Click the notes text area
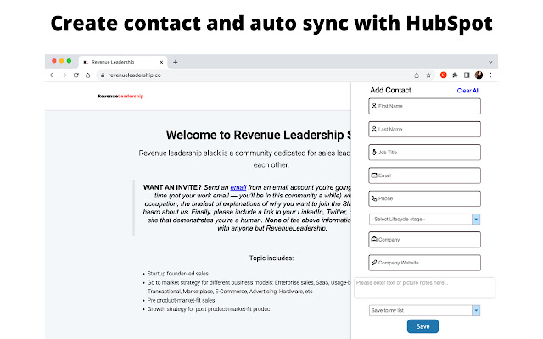The width and height of the screenshot is (543, 339). 424,288
